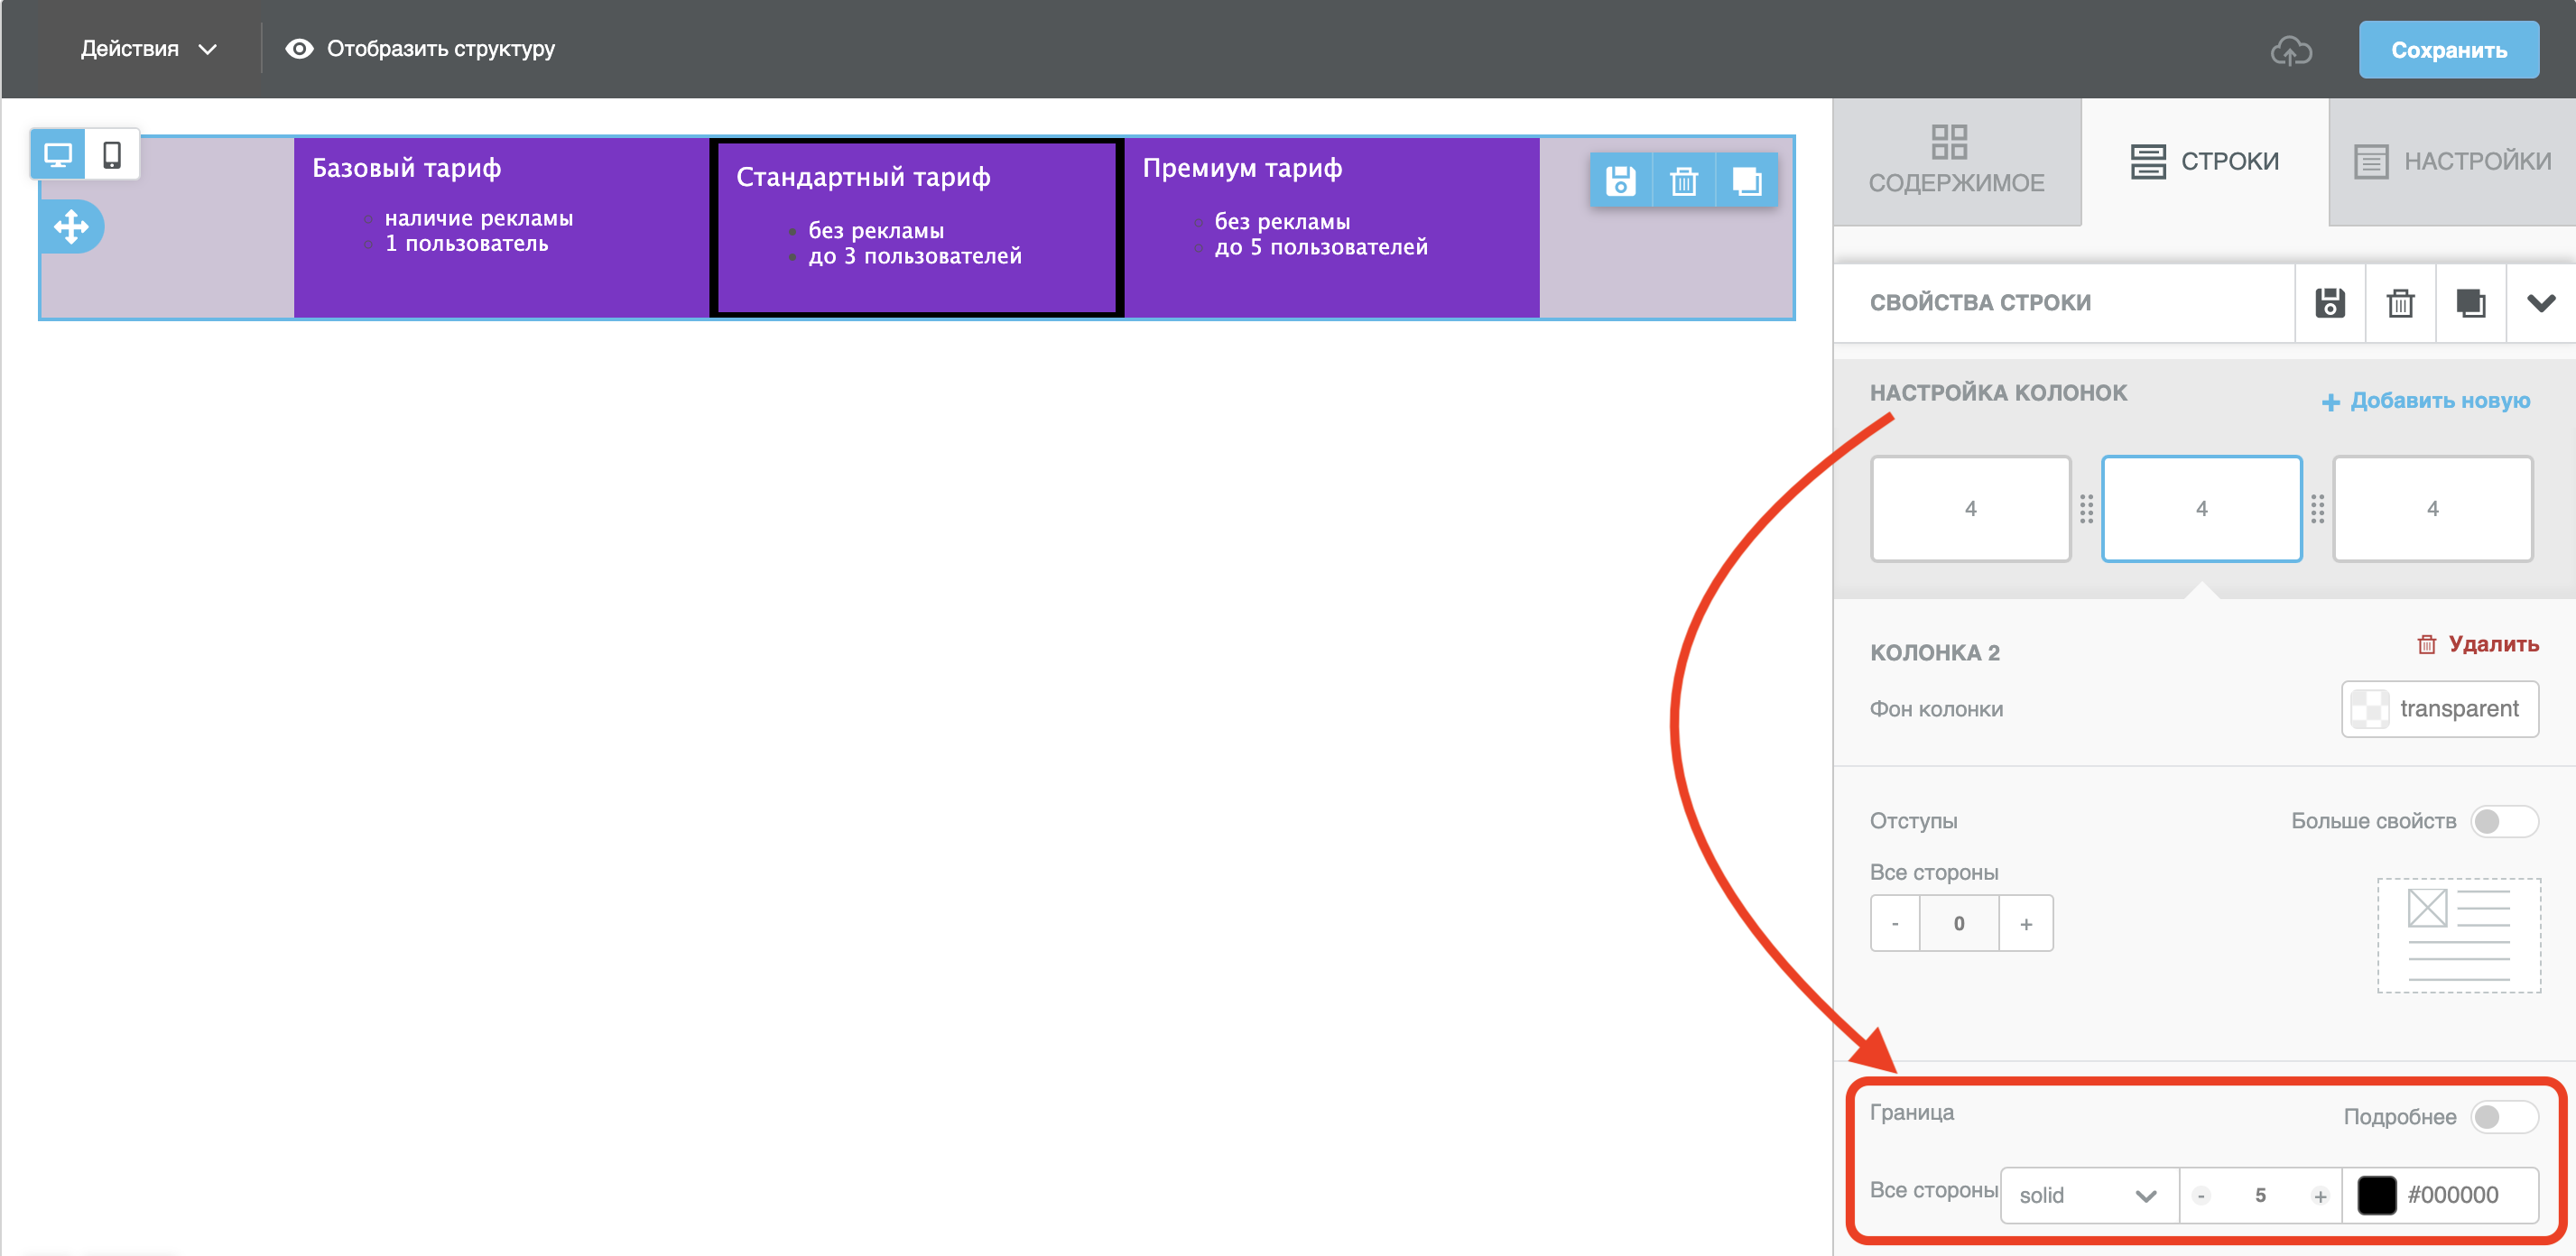Click 'до 5 пользователей' list item
The height and width of the screenshot is (1256, 2576).
click(1321, 247)
